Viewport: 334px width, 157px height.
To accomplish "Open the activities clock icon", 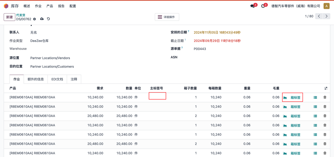I will coord(263,6).
